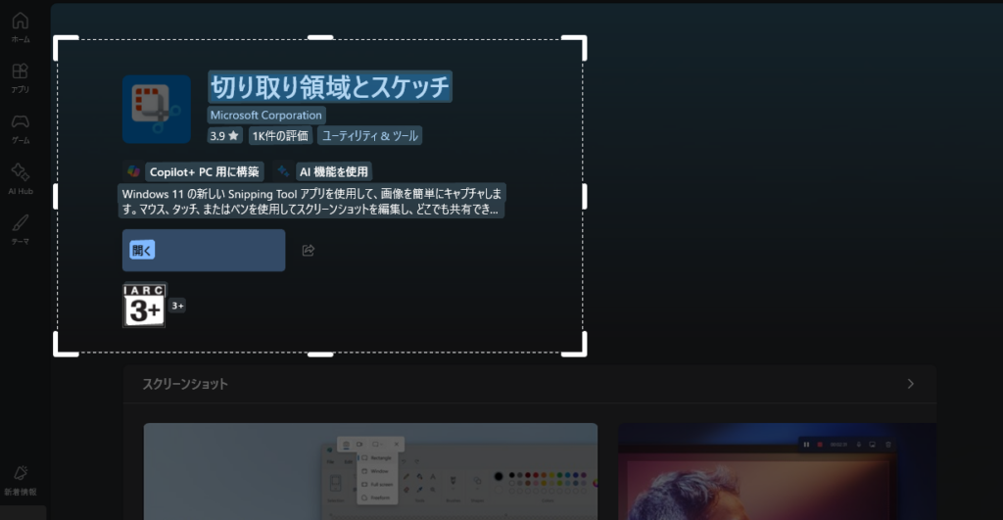Click the IARC 3+ rating badge
1003x520 pixels.
[144, 306]
